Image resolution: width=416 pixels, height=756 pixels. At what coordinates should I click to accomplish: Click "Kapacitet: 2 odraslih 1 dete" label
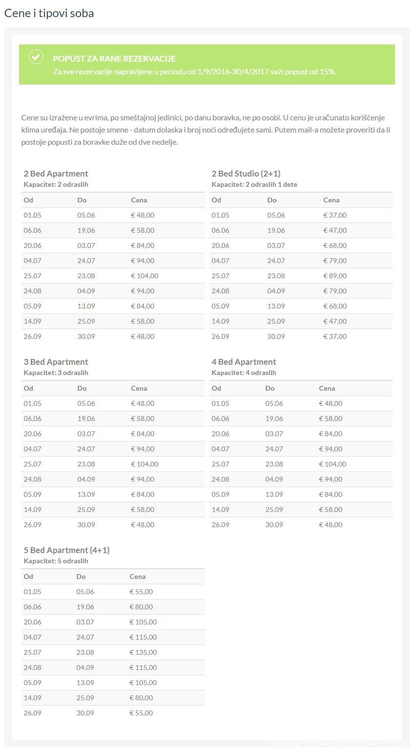(254, 184)
